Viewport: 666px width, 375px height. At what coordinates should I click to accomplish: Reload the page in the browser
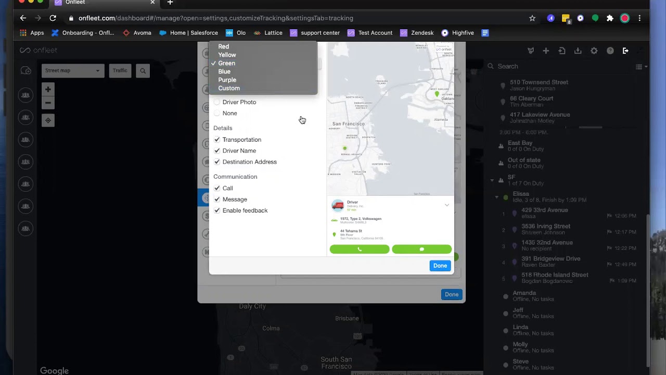tap(53, 18)
